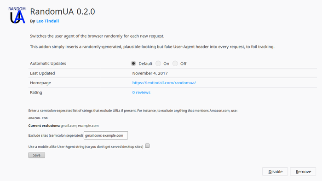Open the 0 reviews rating link
The image size is (322, 181).
click(141, 93)
